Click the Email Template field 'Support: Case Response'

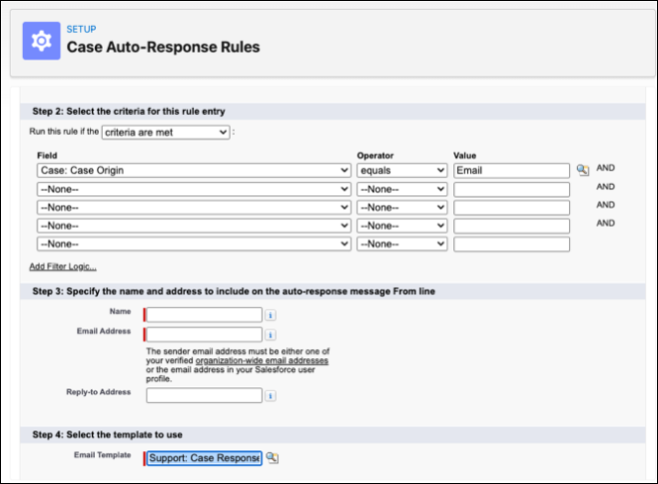click(x=205, y=458)
